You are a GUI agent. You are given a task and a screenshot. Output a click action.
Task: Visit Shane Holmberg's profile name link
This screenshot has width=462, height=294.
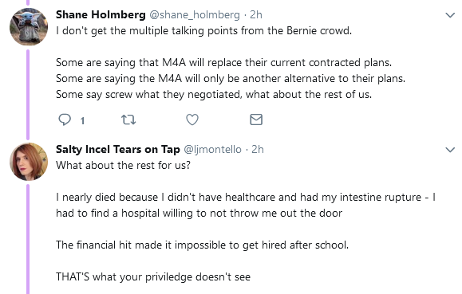coord(101,14)
